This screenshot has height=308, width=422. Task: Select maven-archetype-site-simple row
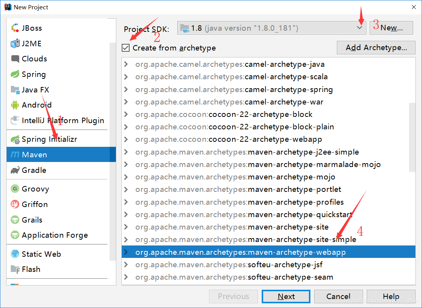268,240
